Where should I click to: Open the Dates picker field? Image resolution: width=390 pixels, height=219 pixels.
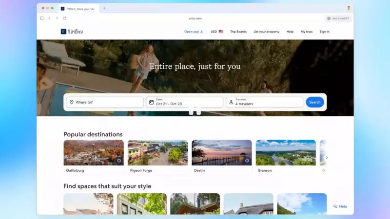[x=184, y=102]
